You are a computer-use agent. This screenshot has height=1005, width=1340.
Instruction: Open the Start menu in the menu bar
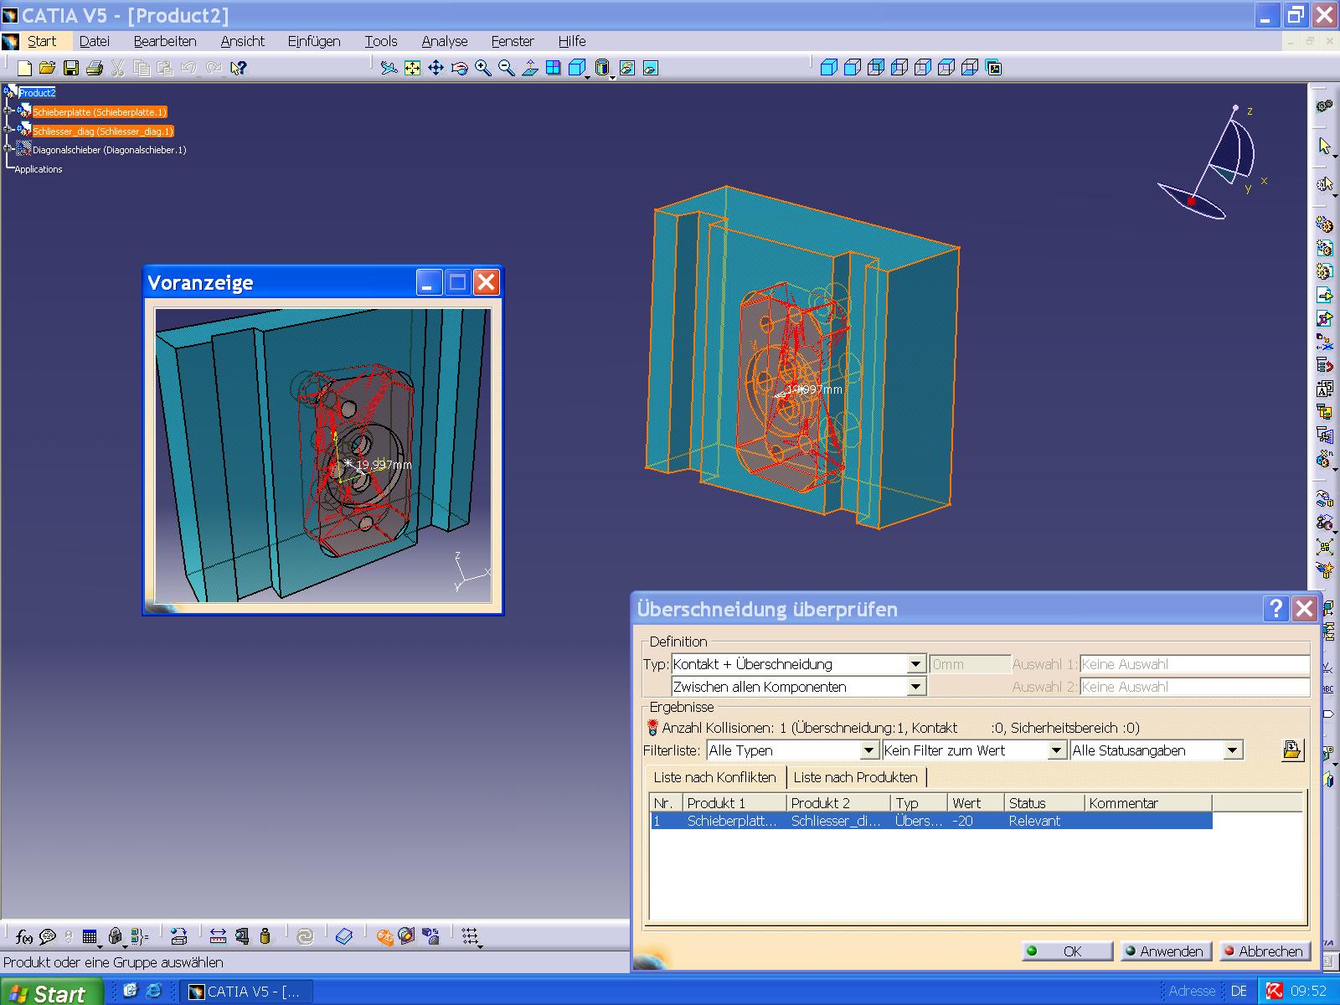[42, 41]
